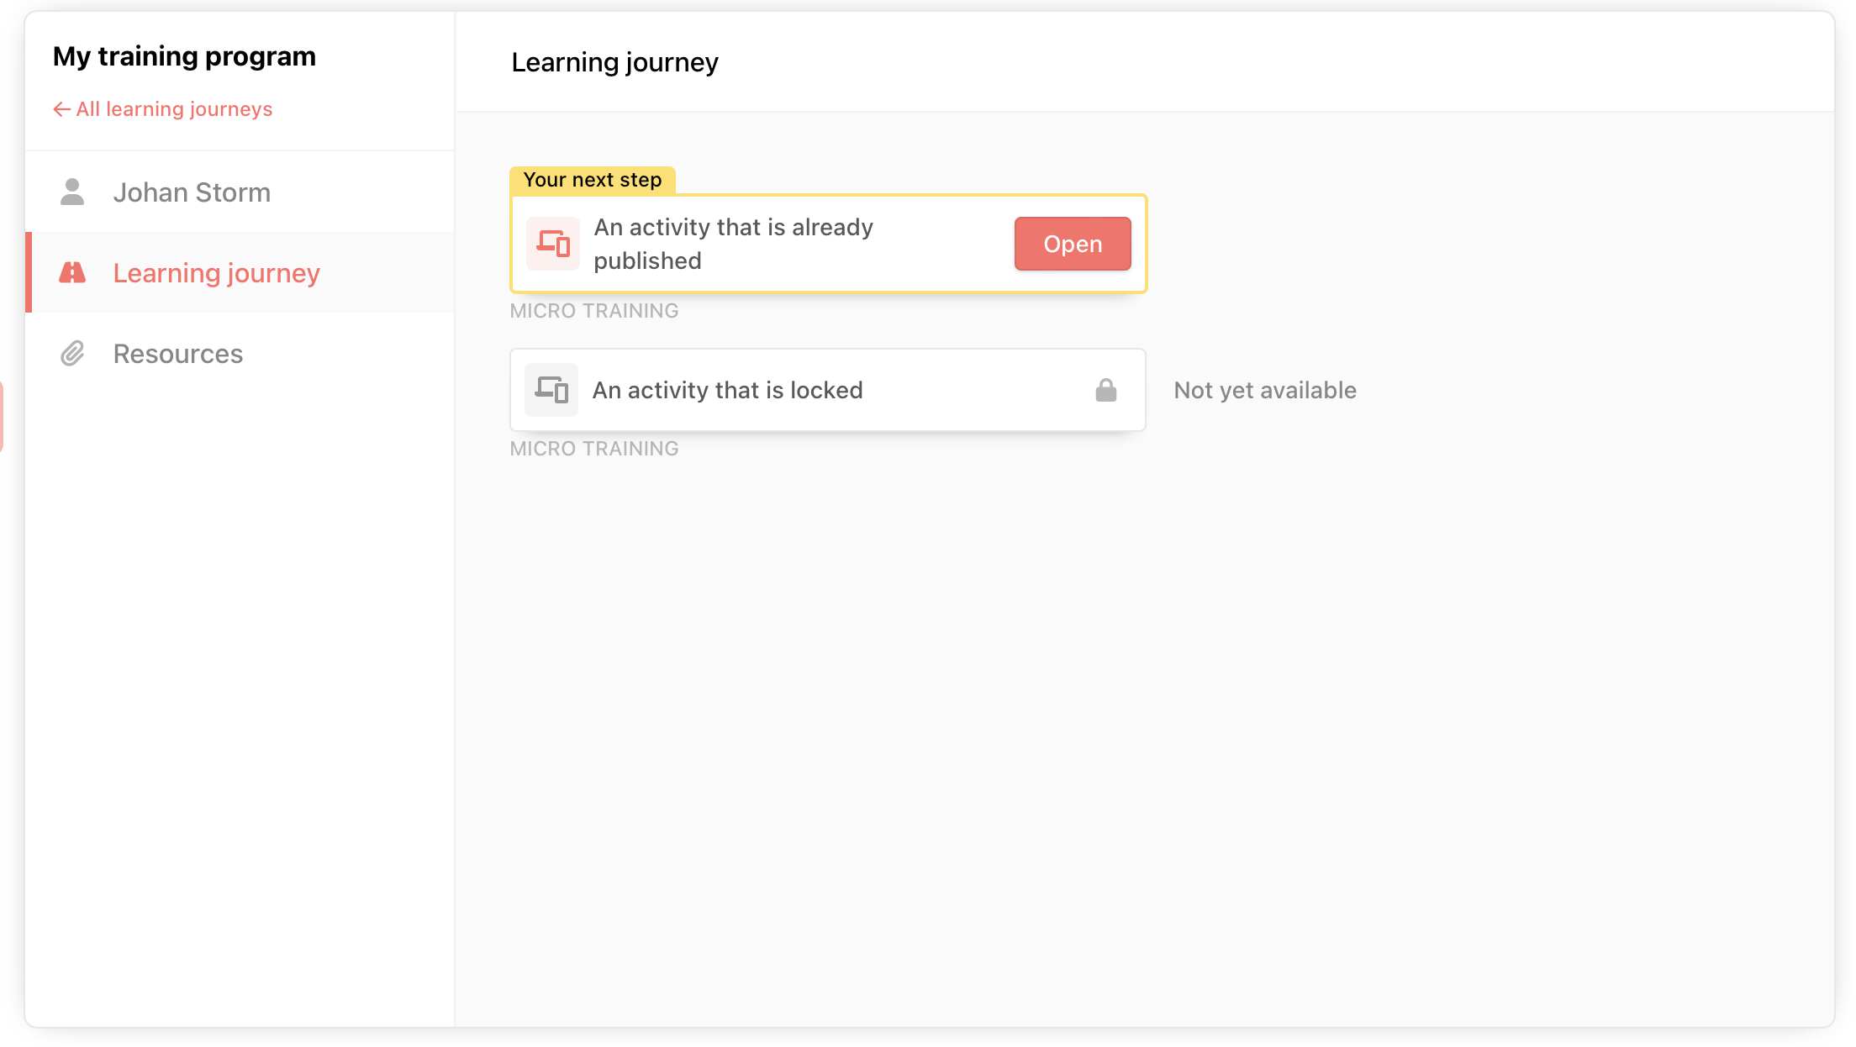
Task: Click the title An activity that is already published
Action: 733,244
